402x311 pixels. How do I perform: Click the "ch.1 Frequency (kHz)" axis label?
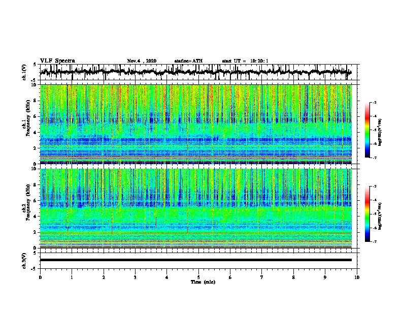[26, 118]
